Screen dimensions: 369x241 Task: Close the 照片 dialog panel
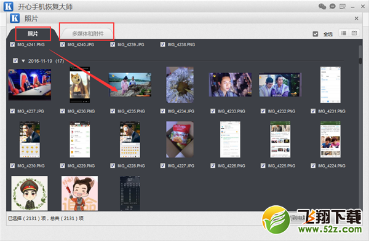coord(356,18)
